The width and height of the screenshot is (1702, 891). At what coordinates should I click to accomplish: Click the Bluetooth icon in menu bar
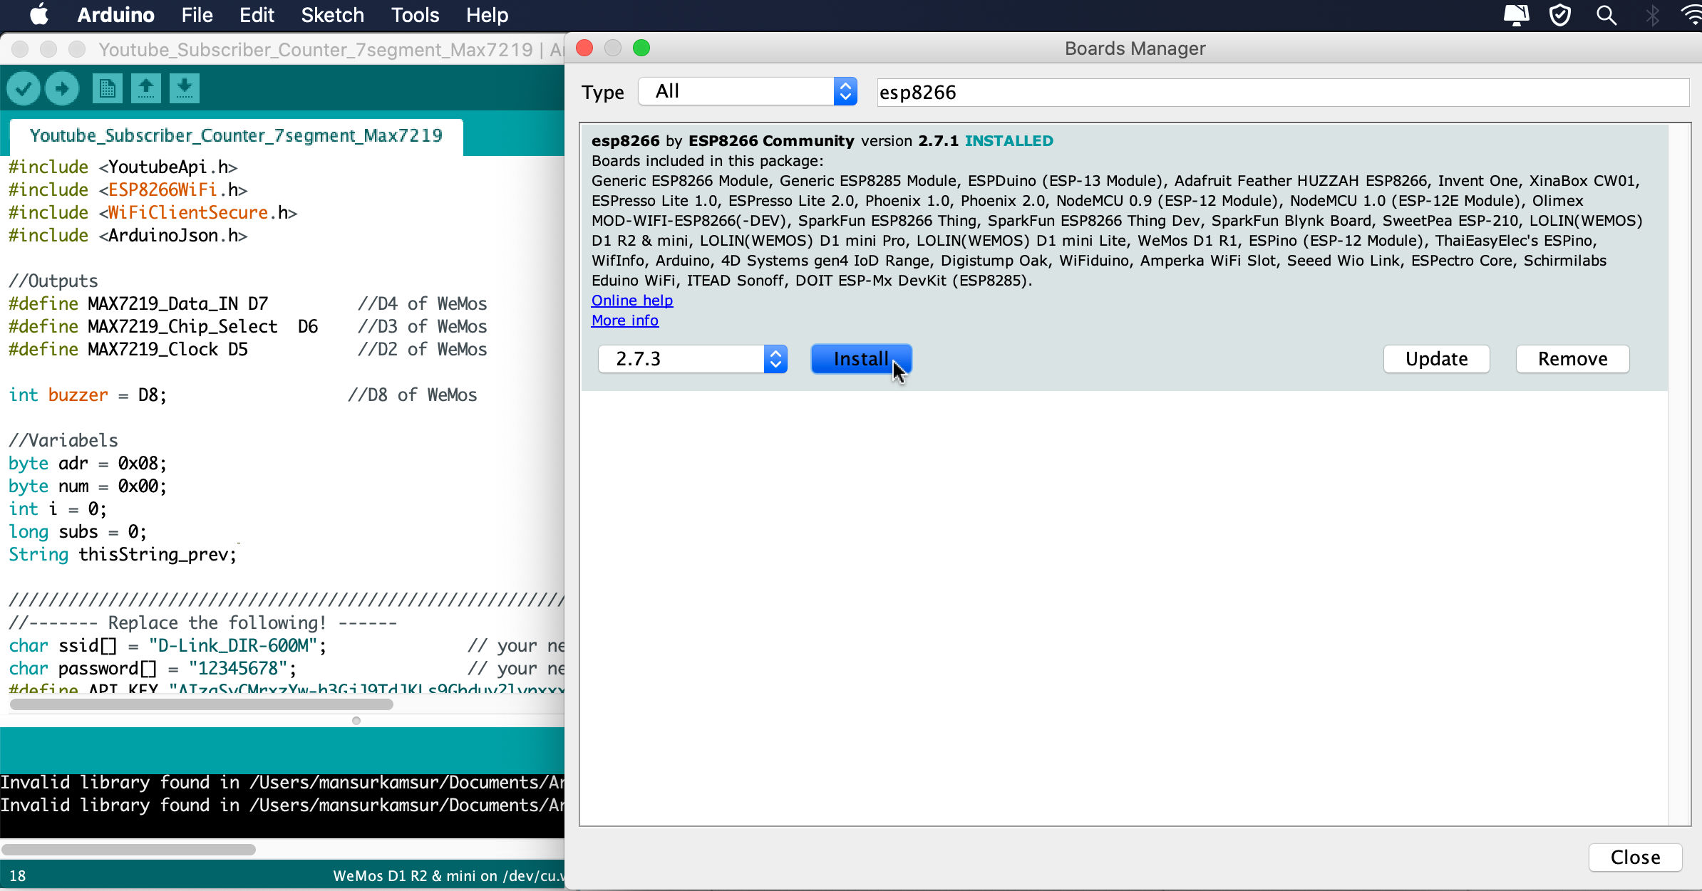[1652, 15]
